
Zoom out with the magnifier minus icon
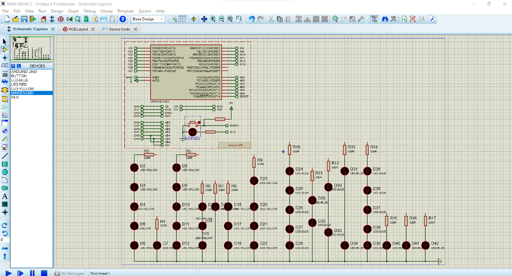[x=221, y=19]
